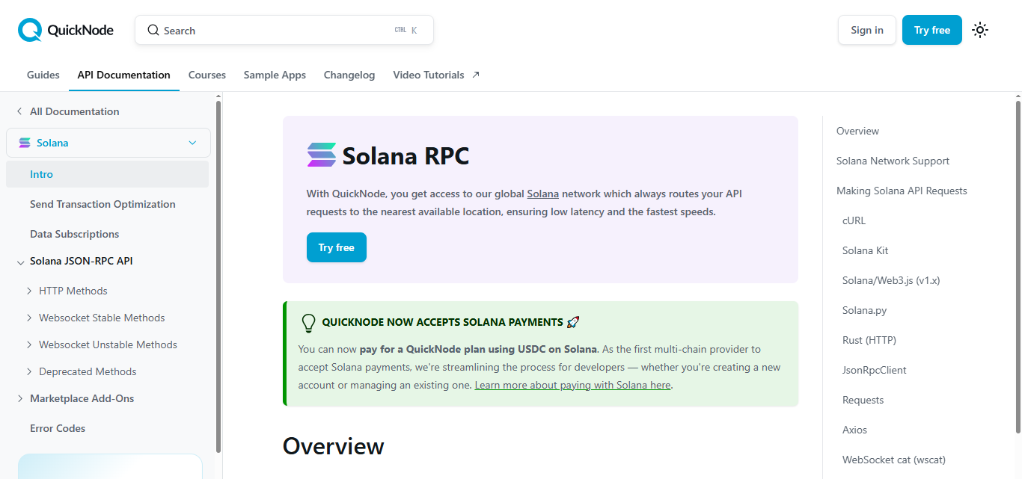
Task: Expand HTTP Methods
Action: tap(29, 291)
